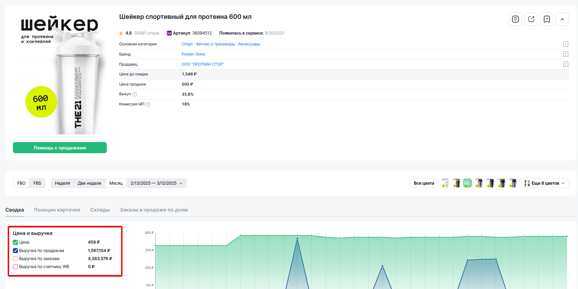Uncheck Выручка по продажам checkbox

15,251
